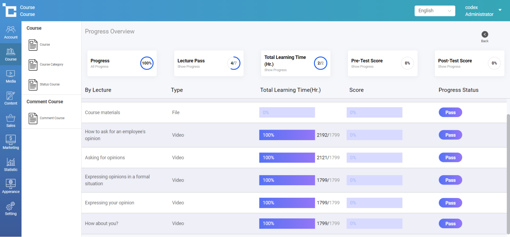Click the vertical scrollbar of lecture list
This screenshot has width=510, height=237.
[508, 164]
